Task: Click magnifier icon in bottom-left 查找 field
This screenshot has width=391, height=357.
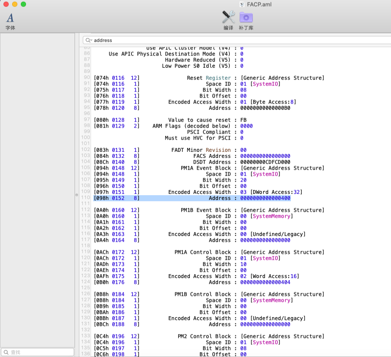Action: (6, 352)
